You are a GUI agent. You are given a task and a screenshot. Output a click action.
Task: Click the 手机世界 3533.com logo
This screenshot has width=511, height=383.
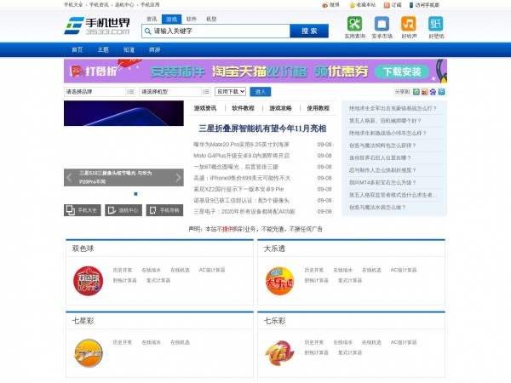(97, 26)
